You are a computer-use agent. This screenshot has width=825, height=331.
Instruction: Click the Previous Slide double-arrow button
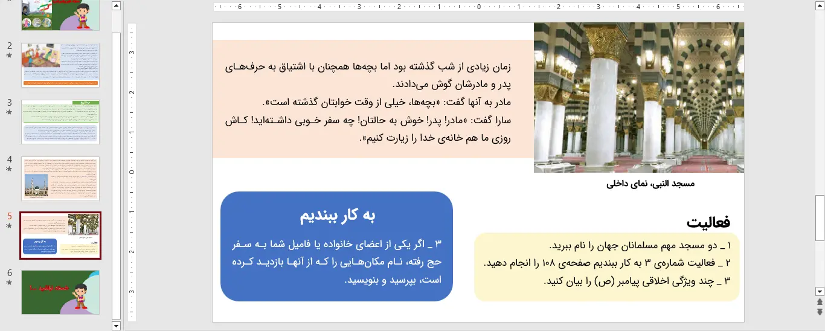point(820,301)
